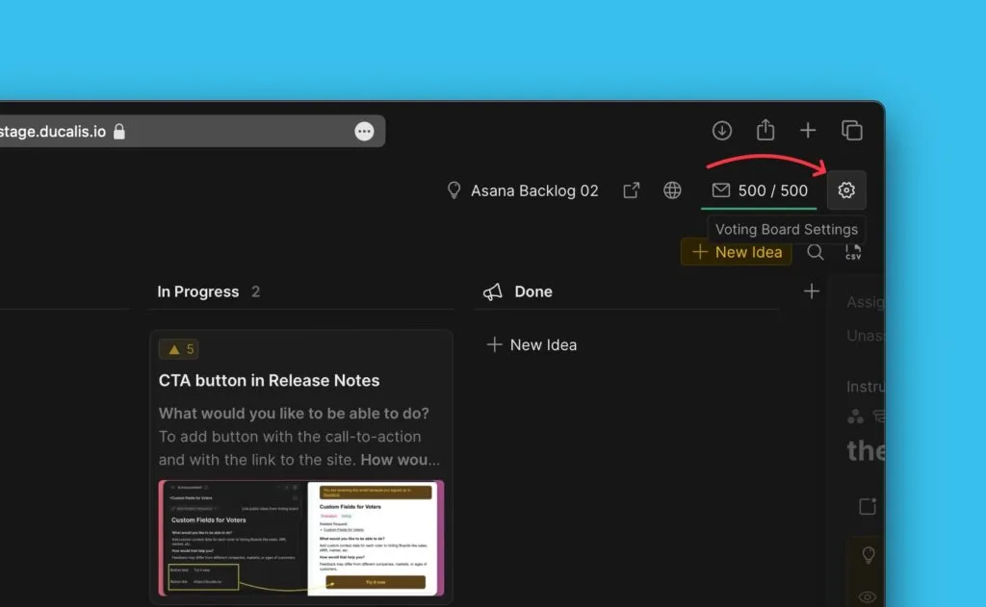986x607 pixels.
Task: Click the lightbulb icon in side panel
Action: (x=868, y=555)
